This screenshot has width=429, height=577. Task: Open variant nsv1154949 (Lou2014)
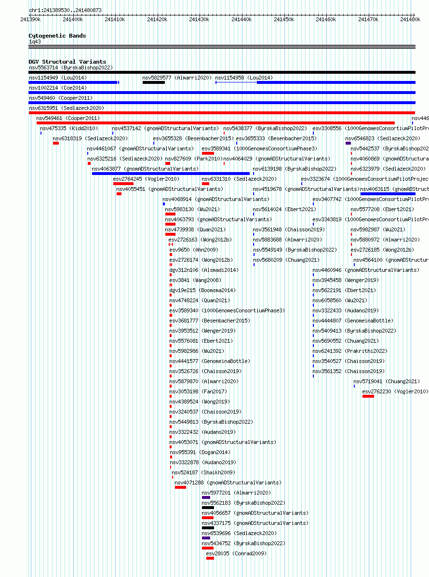(x=58, y=78)
